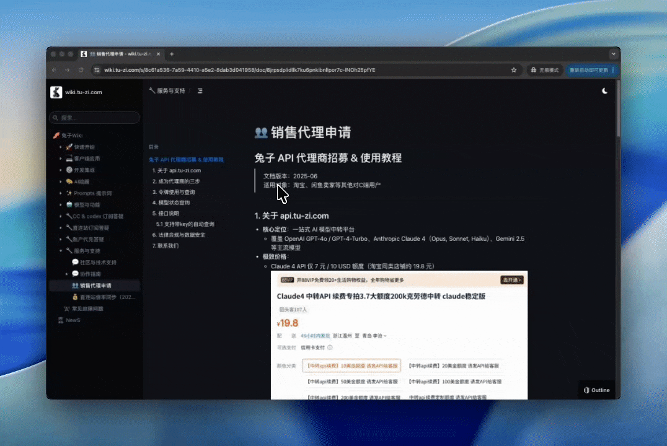This screenshot has height=446, width=667.
Task: Click the Outline button at bottom right
Action: point(596,390)
